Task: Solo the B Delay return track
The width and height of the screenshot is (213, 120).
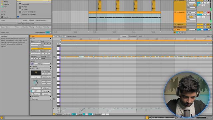Action: [205, 27]
